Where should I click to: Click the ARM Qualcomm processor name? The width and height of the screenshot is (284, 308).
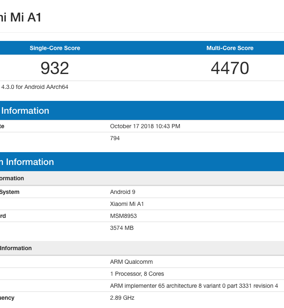131,262
